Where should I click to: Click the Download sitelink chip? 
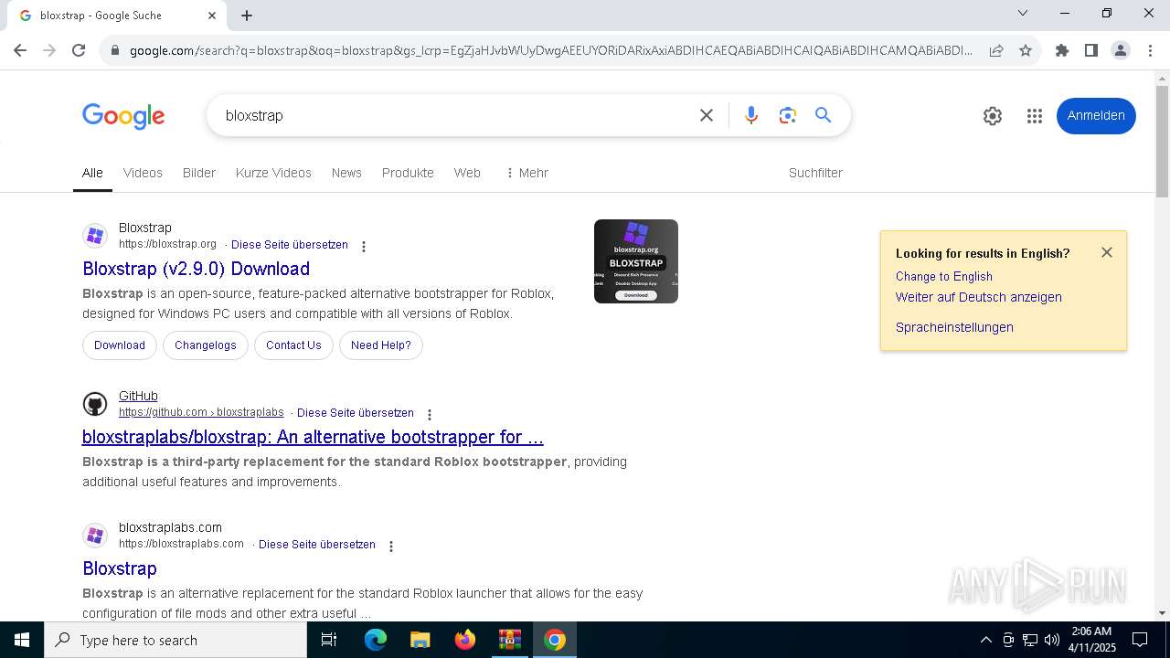(x=120, y=345)
